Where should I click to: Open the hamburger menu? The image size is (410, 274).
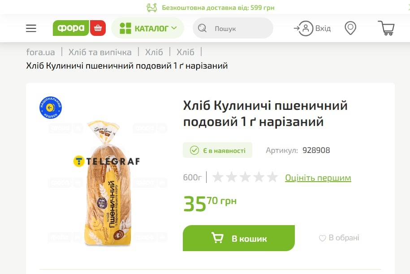pyautogui.click(x=31, y=28)
